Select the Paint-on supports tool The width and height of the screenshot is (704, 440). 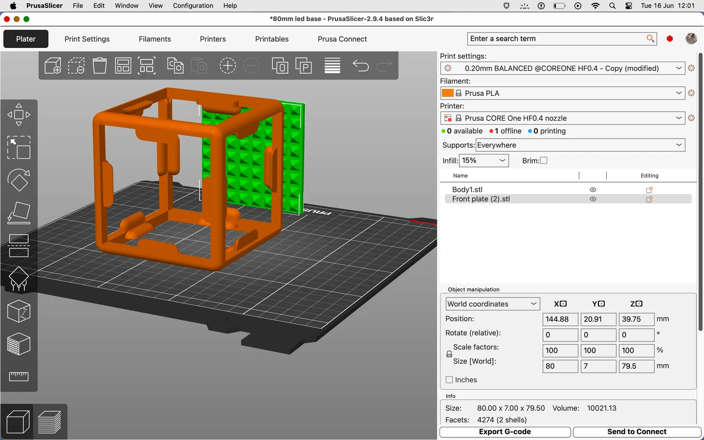tap(19, 279)
